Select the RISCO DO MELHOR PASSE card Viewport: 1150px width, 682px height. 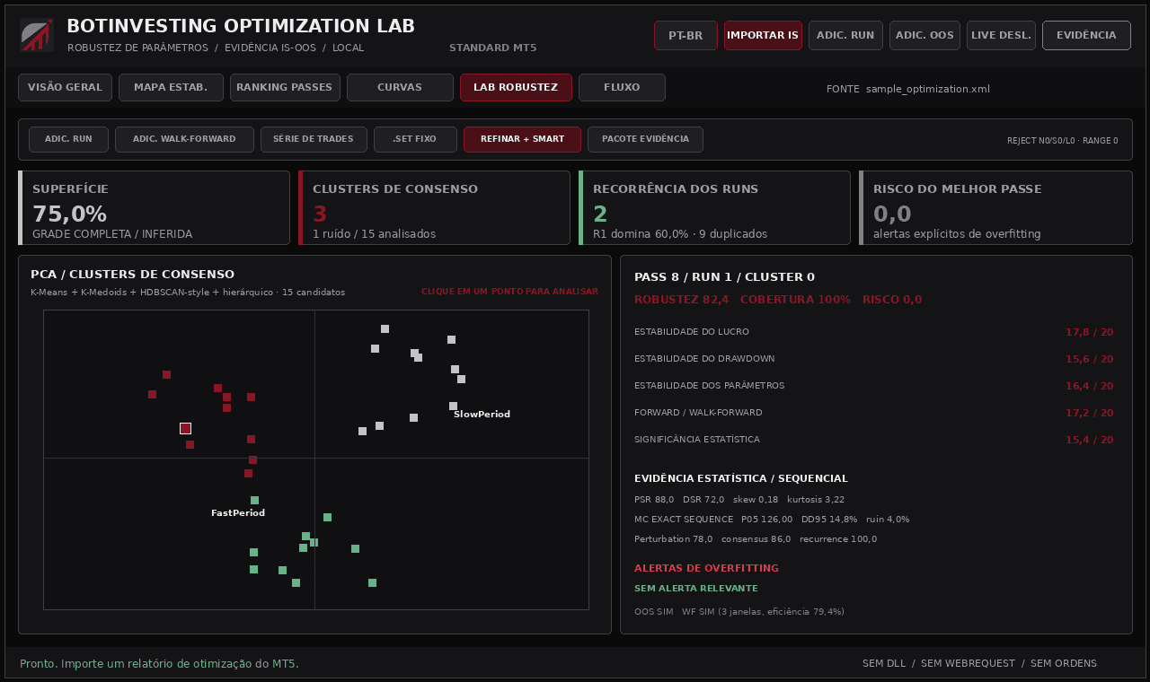tap(995, 207)
